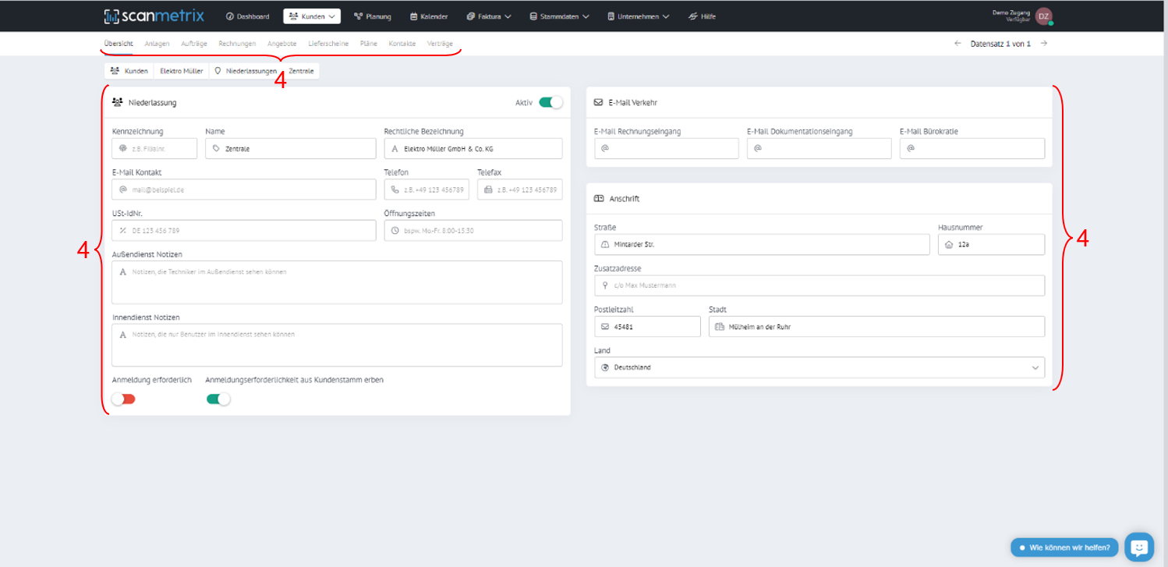The height and width of the screenshot is (567, 1168).
Task: Click the scanmetrix logo
Action: tap(153, 16)
